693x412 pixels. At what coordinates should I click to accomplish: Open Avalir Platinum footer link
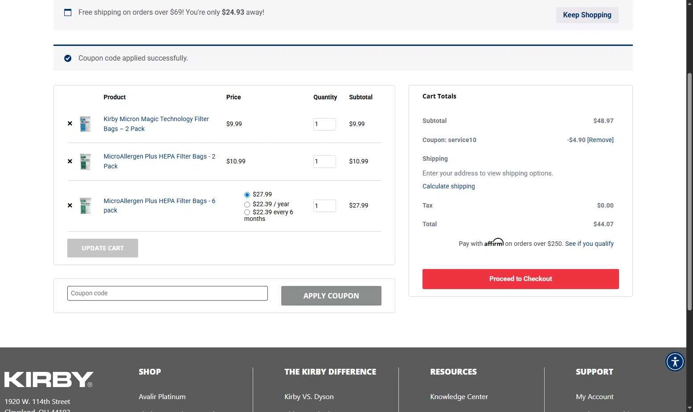(162, 396)
